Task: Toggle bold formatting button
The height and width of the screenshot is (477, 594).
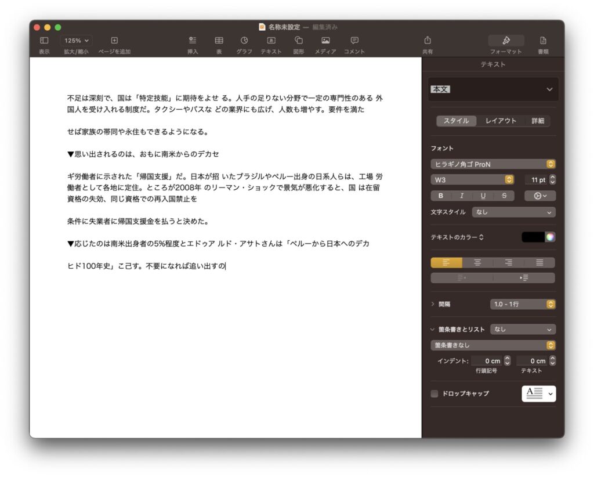Action: click(441, 196)
